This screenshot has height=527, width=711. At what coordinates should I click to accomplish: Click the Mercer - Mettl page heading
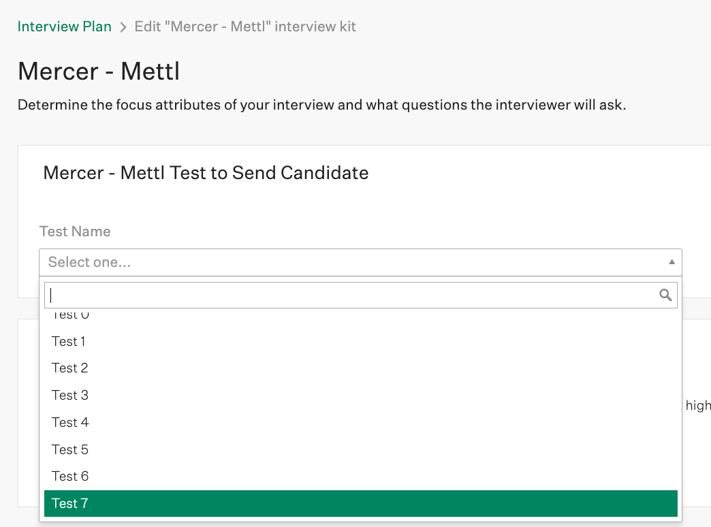[99, 71]
